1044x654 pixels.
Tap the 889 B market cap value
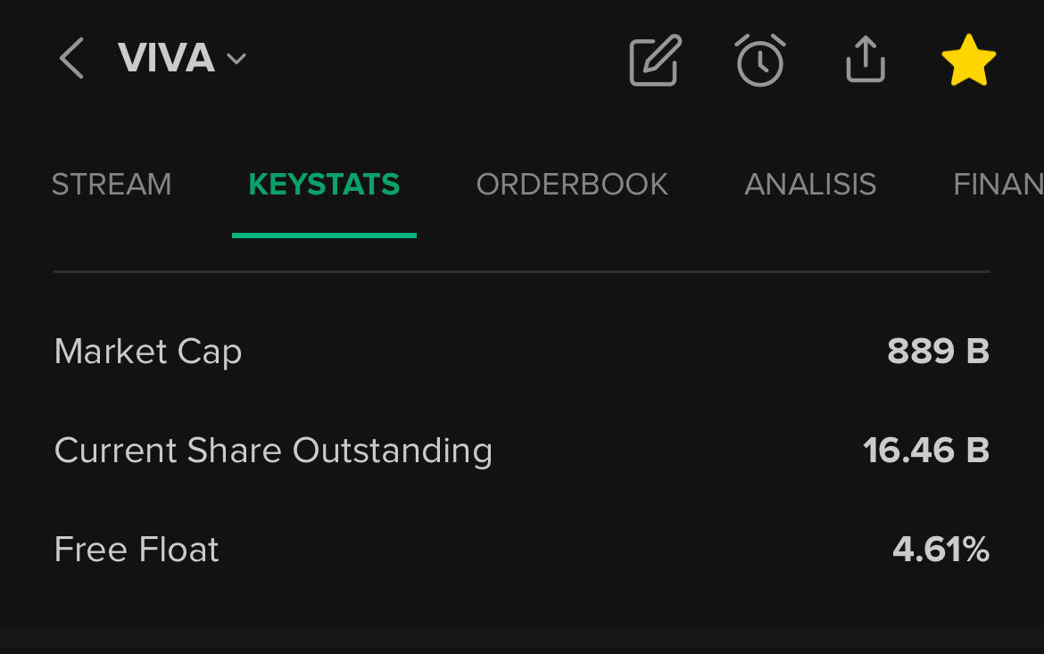(938, 352)
